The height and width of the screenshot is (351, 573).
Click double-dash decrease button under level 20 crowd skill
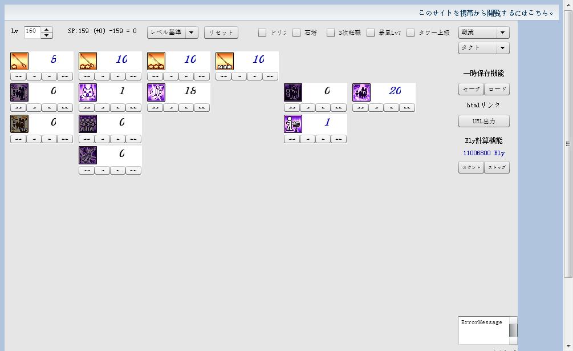point(360,107)
